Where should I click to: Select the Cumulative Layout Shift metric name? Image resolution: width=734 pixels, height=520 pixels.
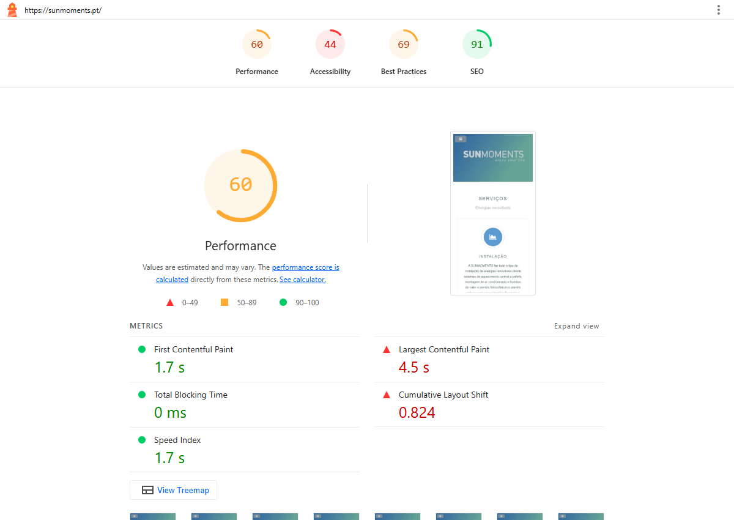coord(443,395)
